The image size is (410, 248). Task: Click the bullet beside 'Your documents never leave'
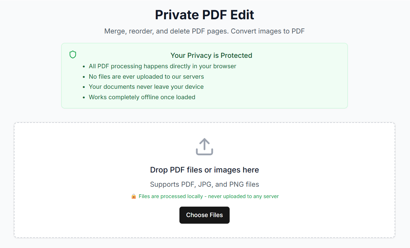(84, 87)
